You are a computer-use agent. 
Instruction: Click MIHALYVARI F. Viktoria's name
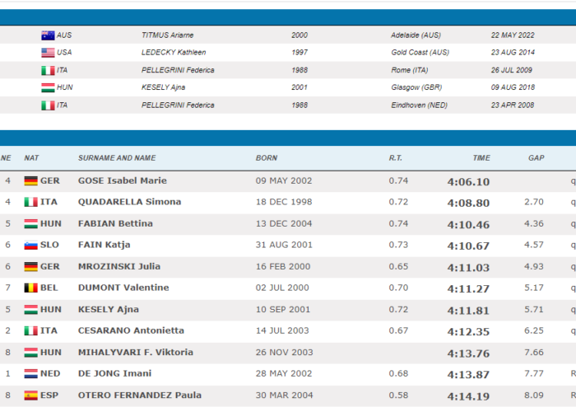pyautogui.click(x=136, y=353)
